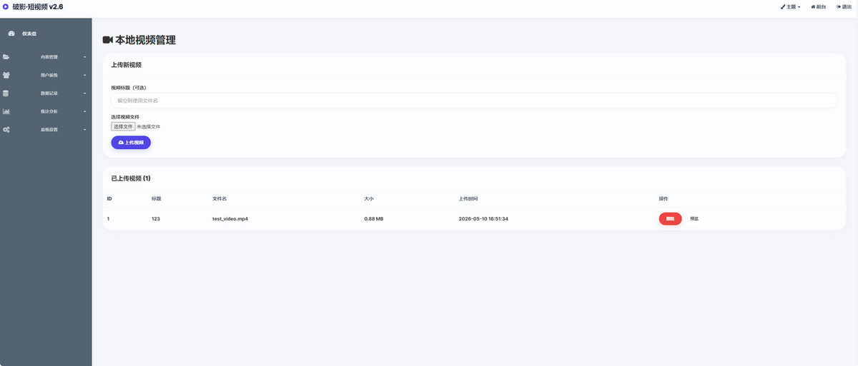Click the 破影-短视频 v2.6 brand title
Screen dimensions: 858x366
click(x=38, y=6)
